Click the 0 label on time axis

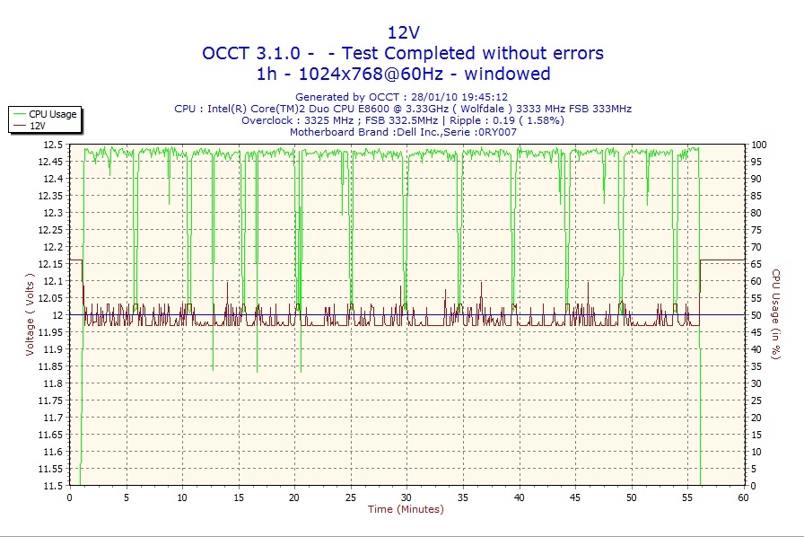pyautogui.click(x=70, y=497)
